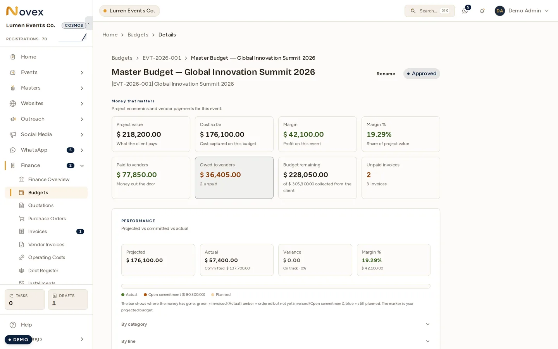Open the Owed to vendors card
This screenshot has height=349, width=558.
tap(234, 178)
